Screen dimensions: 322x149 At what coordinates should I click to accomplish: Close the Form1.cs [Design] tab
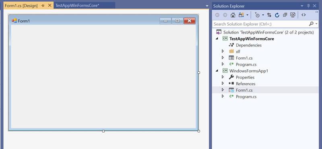[50, 6]
